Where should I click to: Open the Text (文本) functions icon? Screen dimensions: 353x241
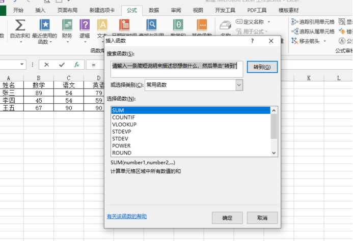tap(102, 25)
